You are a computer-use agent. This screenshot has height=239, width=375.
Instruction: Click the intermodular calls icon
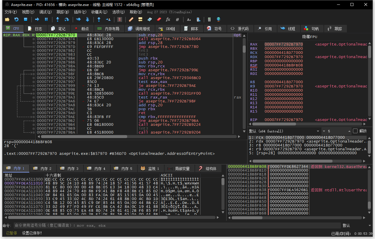pos(198,19)
